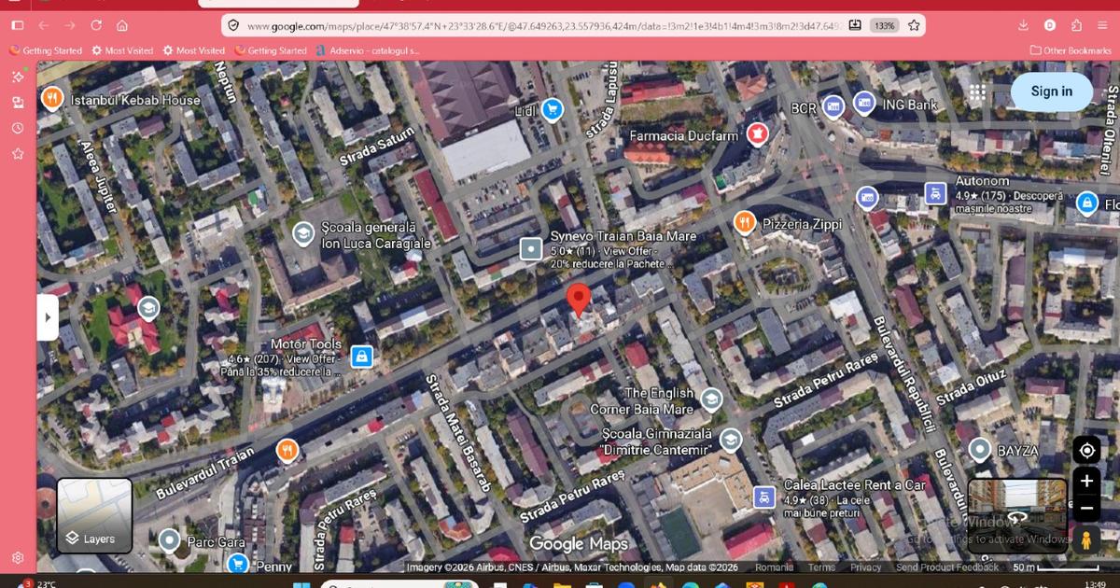Select Școala Gimnazială Dimitrie Cantemir pin
Screen dimensions: 1120x588
(730, 439)
